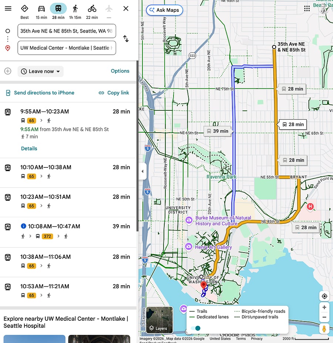Click the United States region link
Image resolution: width=333 pixels, height=343 pixels.
220,339
